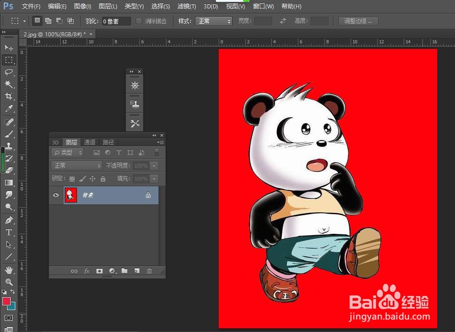Swap foreground and background colors
The height and width of the screenshot is (332, 455).
tap(13, 291)
